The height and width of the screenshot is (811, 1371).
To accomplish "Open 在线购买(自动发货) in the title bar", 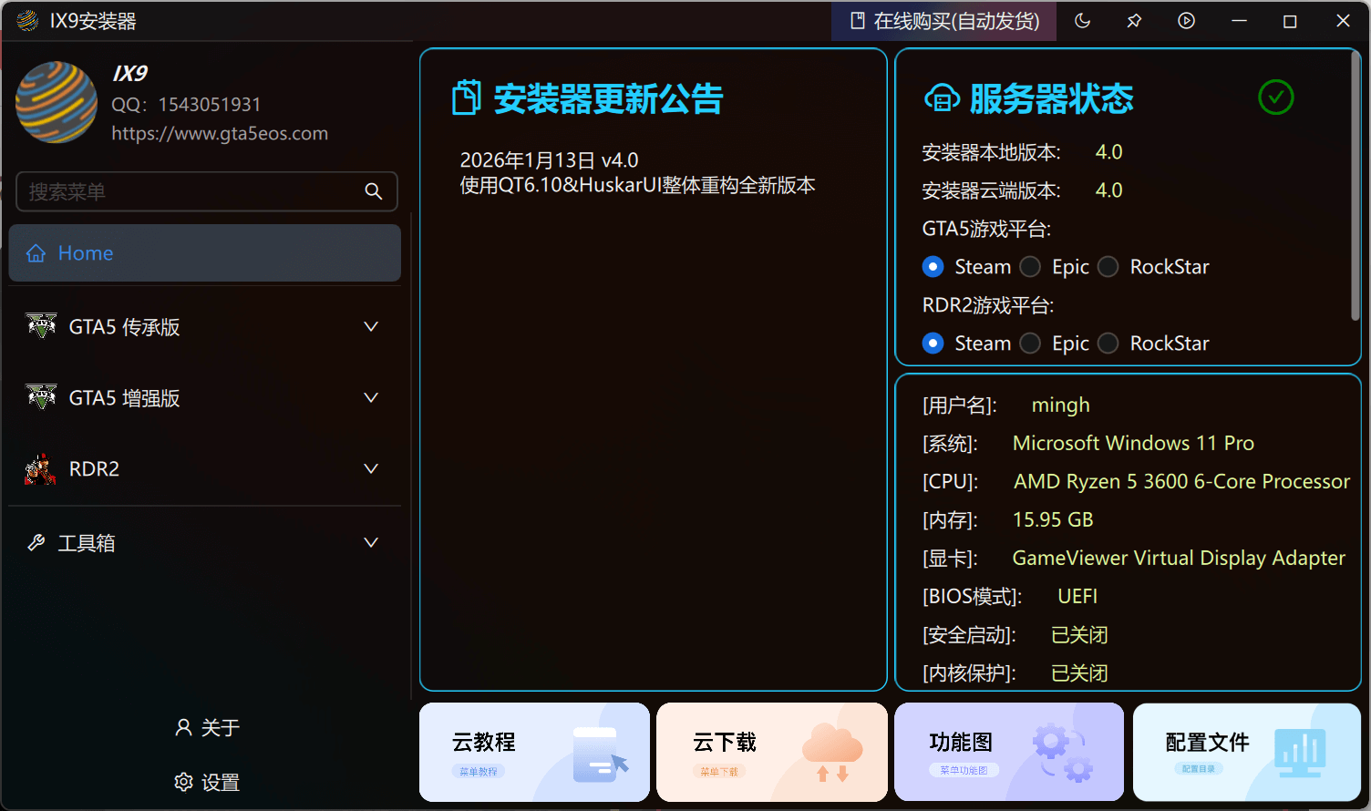I will [x=943, y=20].
